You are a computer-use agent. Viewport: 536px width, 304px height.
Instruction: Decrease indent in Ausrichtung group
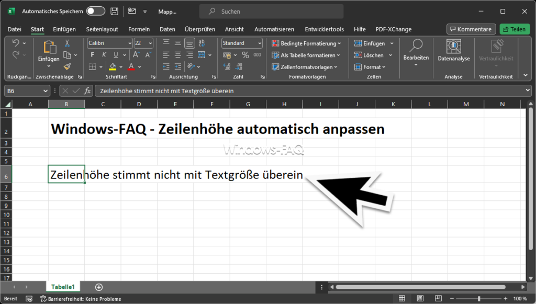pos(166,66)
